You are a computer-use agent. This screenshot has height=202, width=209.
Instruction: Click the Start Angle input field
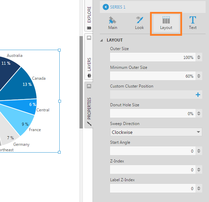pos(152,151)
